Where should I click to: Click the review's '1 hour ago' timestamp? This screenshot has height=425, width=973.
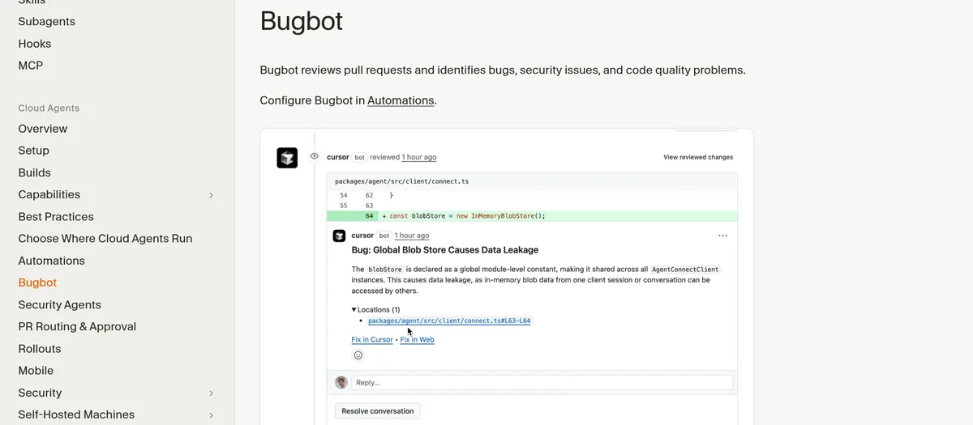pyautogui.click(x=419, y=157)
